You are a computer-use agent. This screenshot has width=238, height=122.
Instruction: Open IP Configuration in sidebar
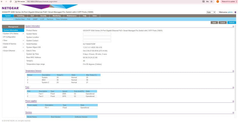10,37
